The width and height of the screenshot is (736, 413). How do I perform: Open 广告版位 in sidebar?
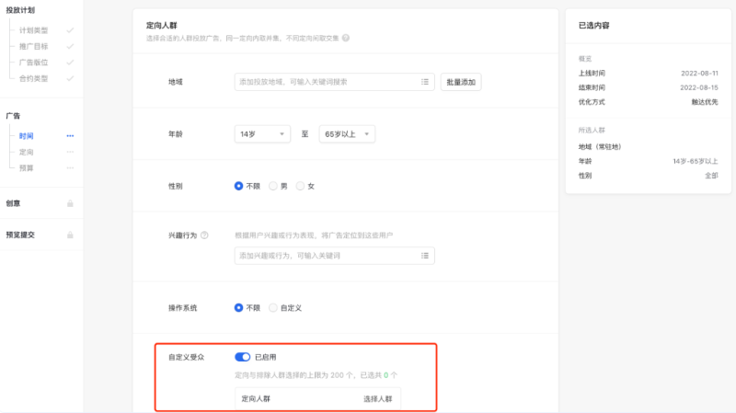tap(33, 63)
